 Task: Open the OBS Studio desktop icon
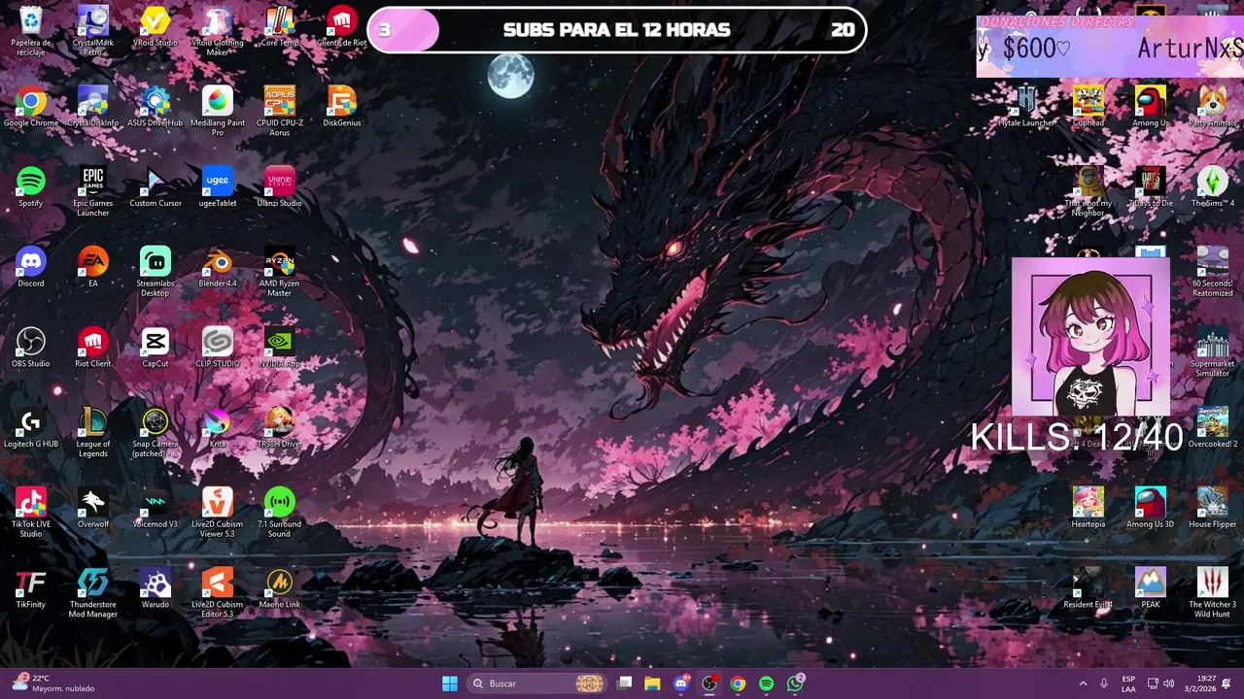click(x=31, y=342)
